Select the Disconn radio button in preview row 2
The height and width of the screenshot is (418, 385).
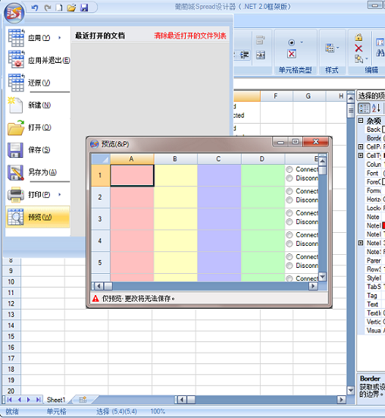(x=290, y=200)
